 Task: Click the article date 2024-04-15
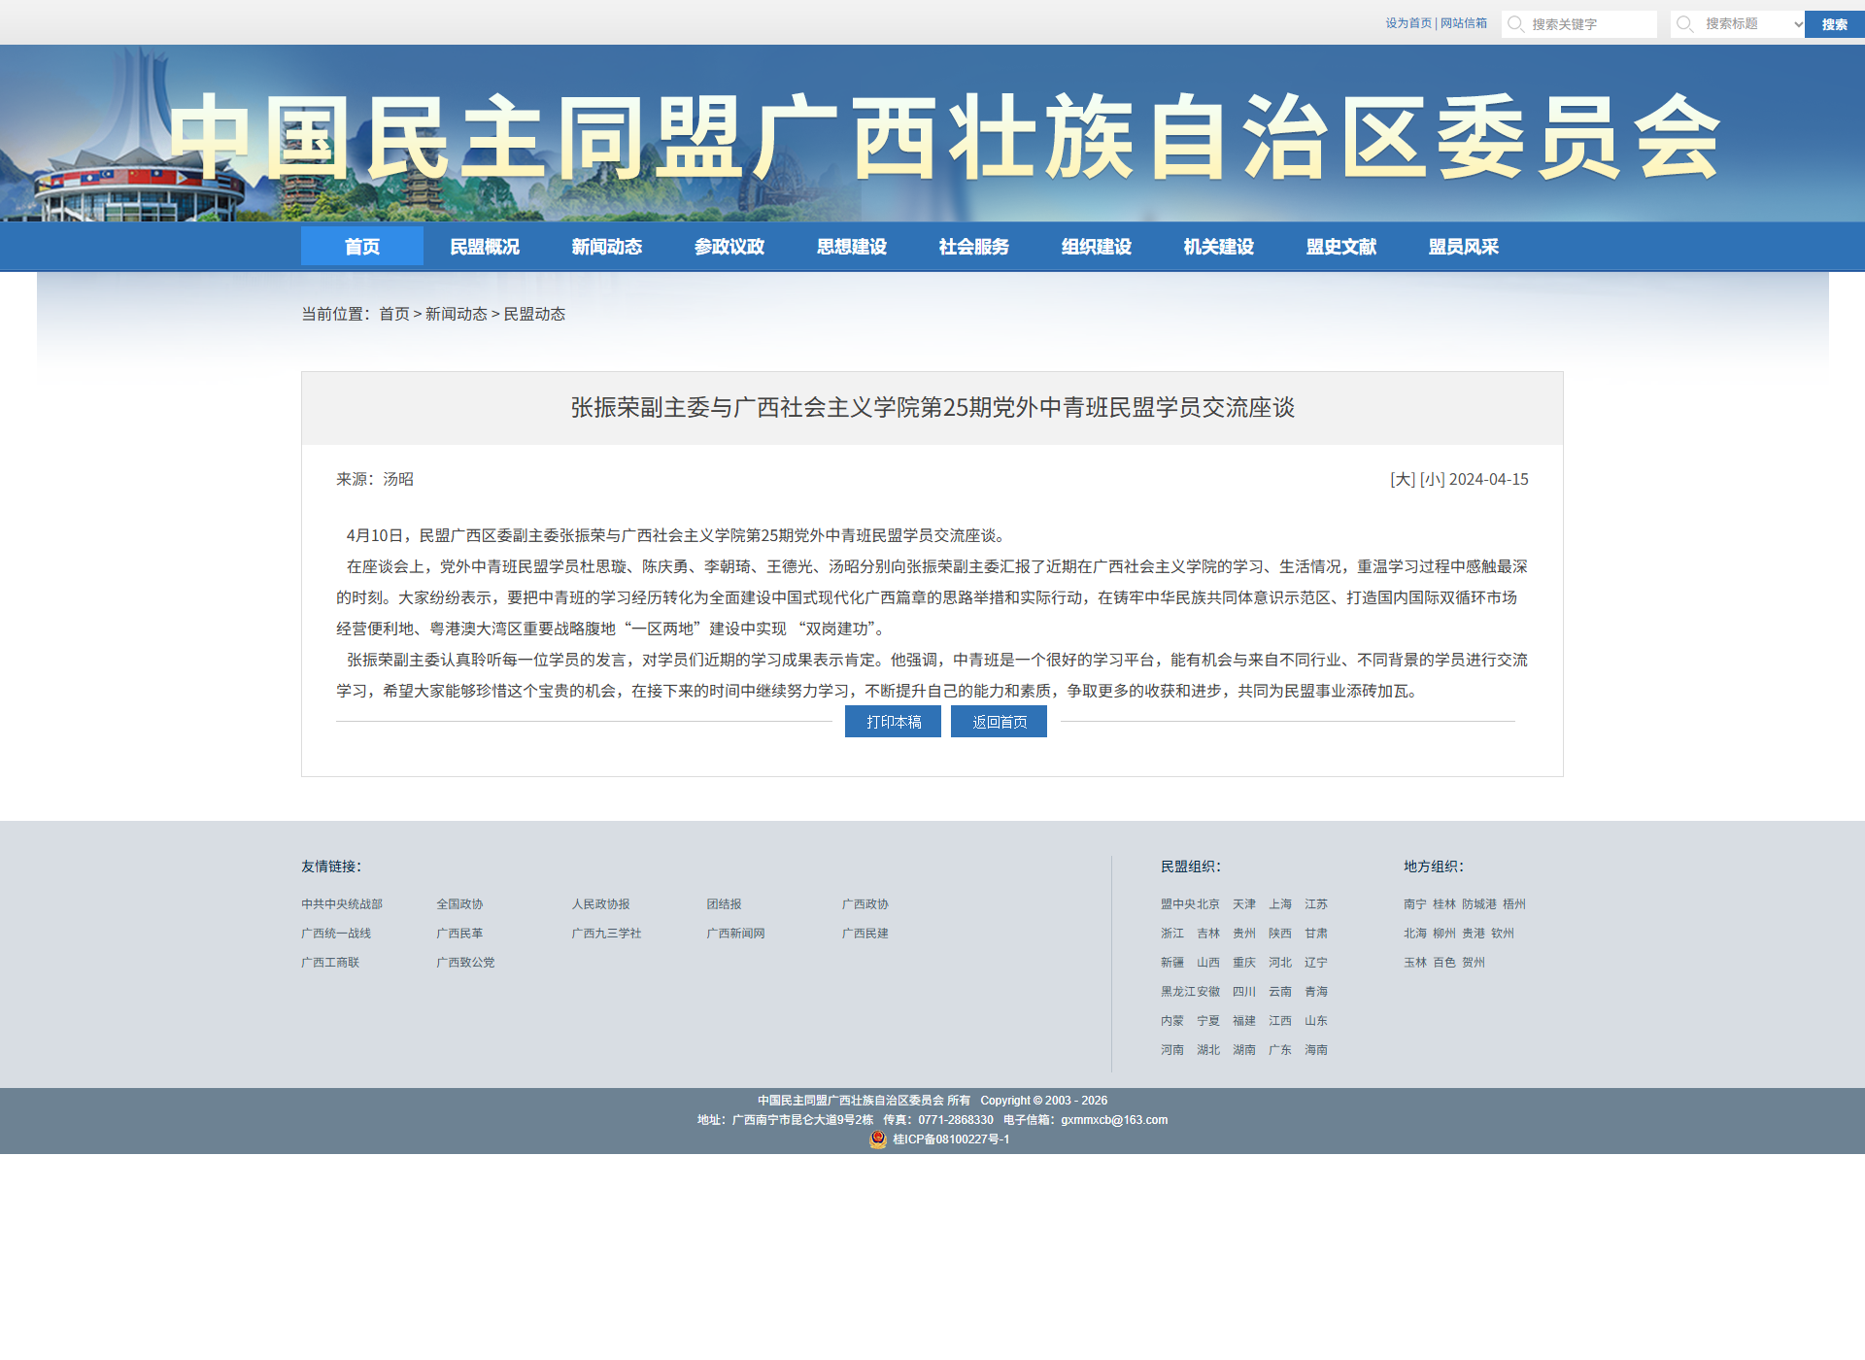tap(1489, 479)
